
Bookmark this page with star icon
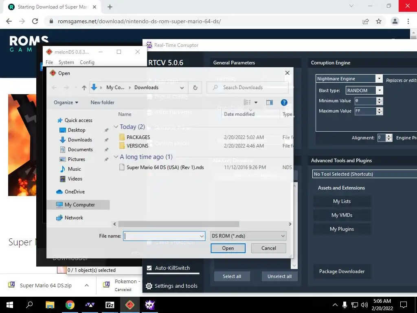(x=379, y=21)
